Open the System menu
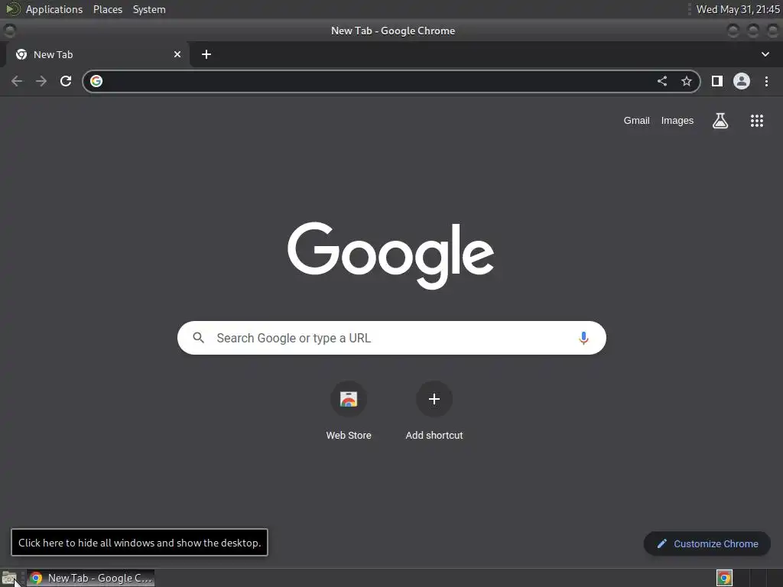Screen dimensions: 783x587 [x=149, y=9]
